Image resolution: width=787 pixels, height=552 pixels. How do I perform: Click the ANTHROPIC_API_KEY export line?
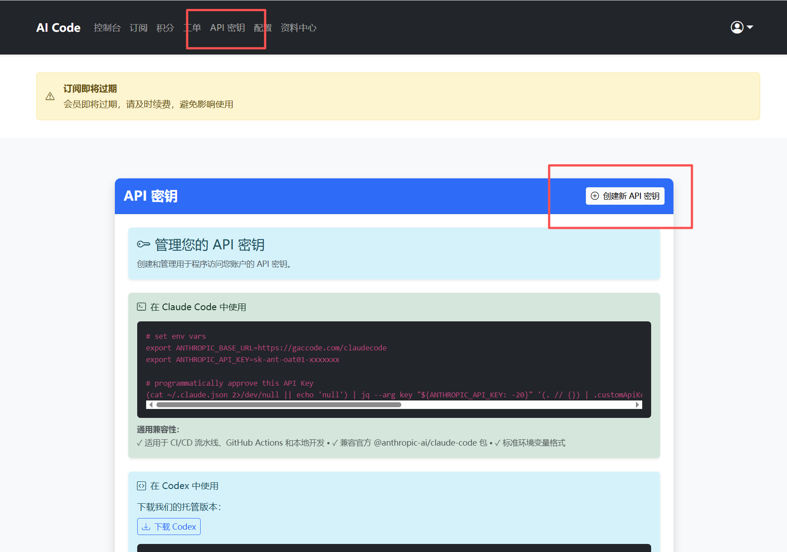243,359
